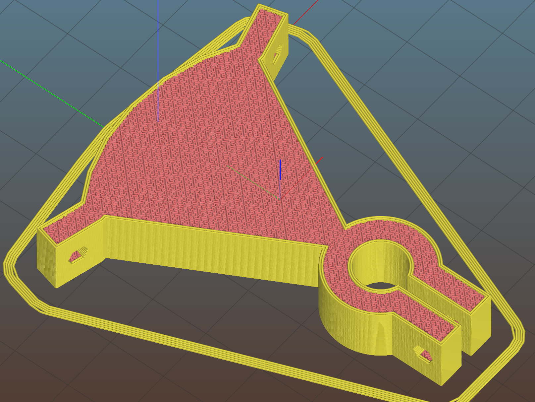
Task: Click the tall blue Z axis line
Action: [158, 50]
